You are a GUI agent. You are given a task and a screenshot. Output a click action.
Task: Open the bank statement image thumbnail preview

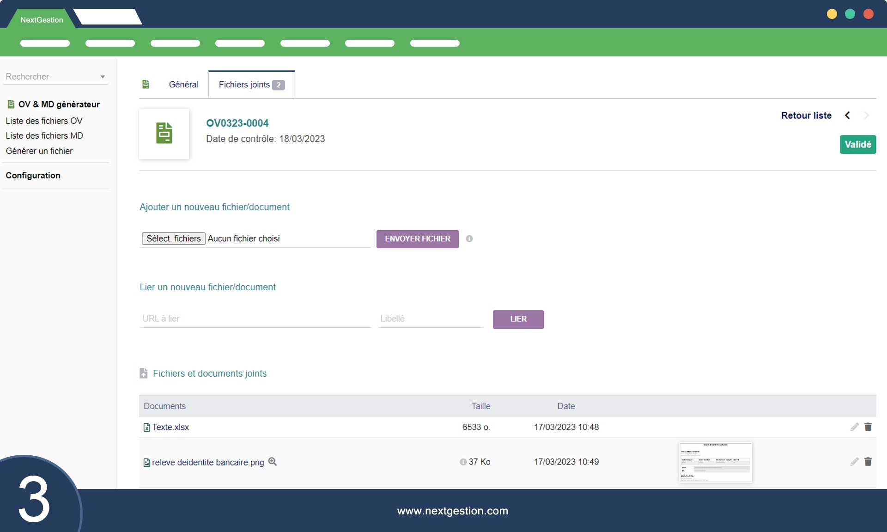click(x=715, y=462)
